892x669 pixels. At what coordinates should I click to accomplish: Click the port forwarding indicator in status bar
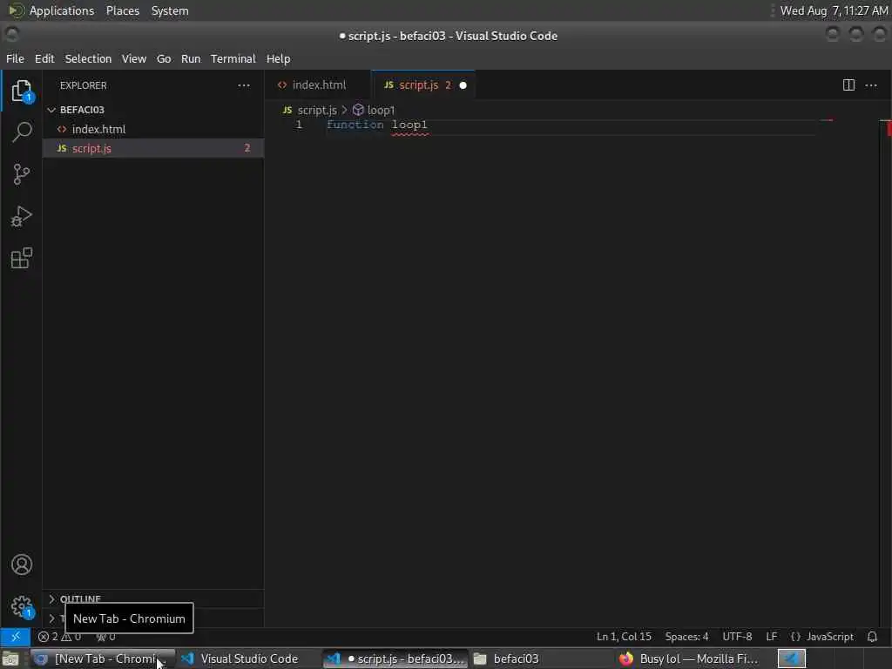[x=105, y=637]
